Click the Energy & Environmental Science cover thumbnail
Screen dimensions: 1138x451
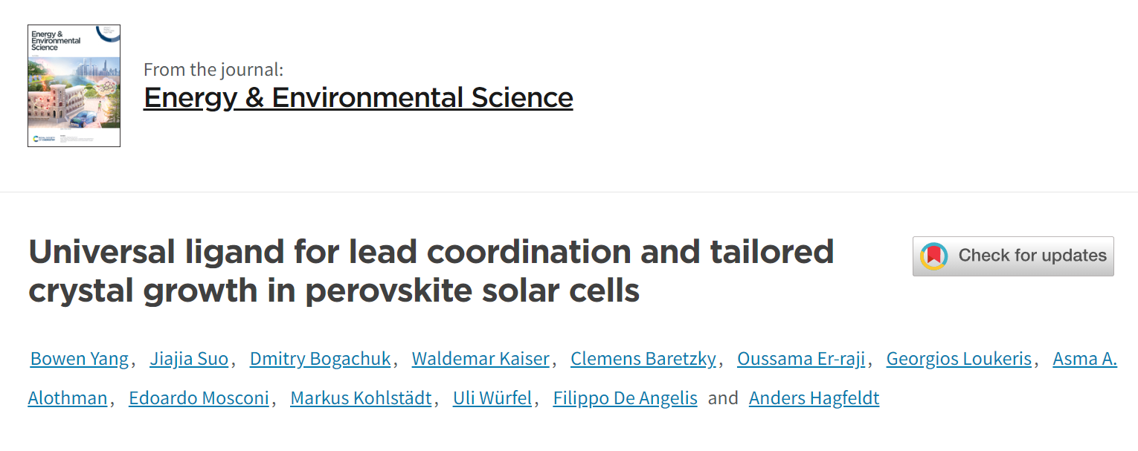point(74,85)
